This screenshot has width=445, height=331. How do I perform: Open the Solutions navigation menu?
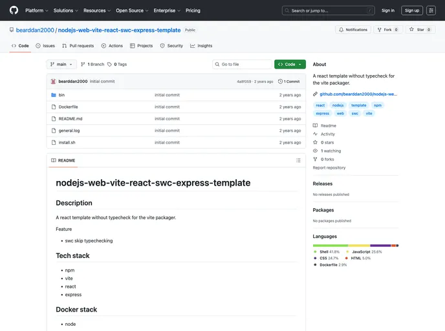pos(65,10)
